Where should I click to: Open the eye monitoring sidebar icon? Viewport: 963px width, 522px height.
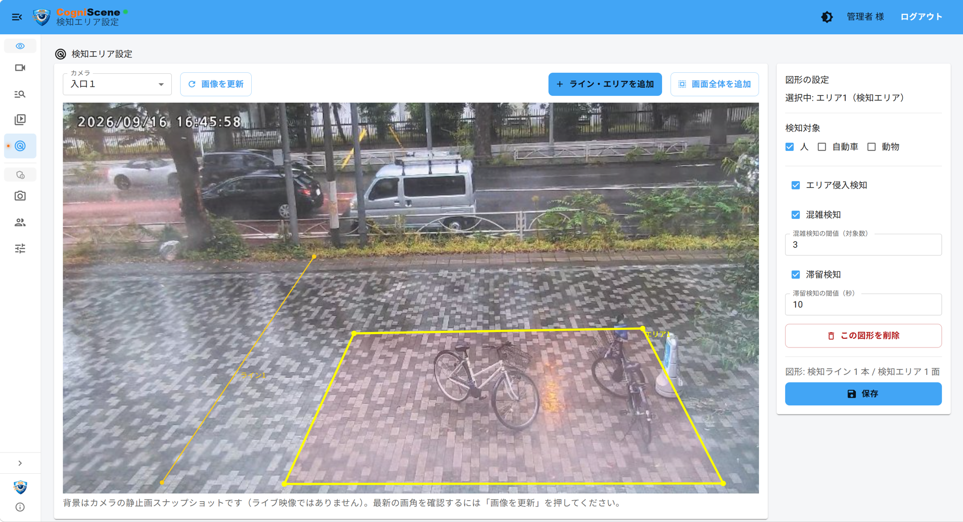[x=20, y=46]
